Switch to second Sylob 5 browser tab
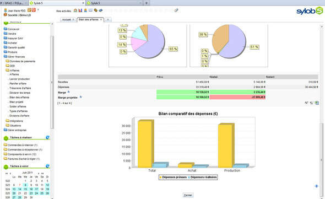This screenshot has width=325, height=199. (115, 3)
